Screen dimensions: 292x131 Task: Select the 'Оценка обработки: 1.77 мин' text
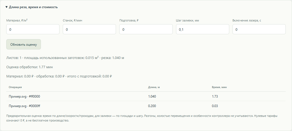click(x=29, y=67)
